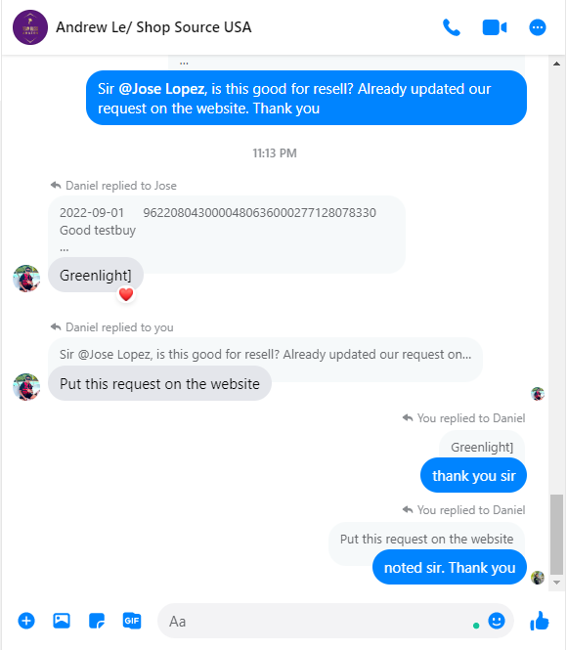Click the chat scrollbar thumb
This screenshot has width=567, height=650.
click(x=556, y=534)
